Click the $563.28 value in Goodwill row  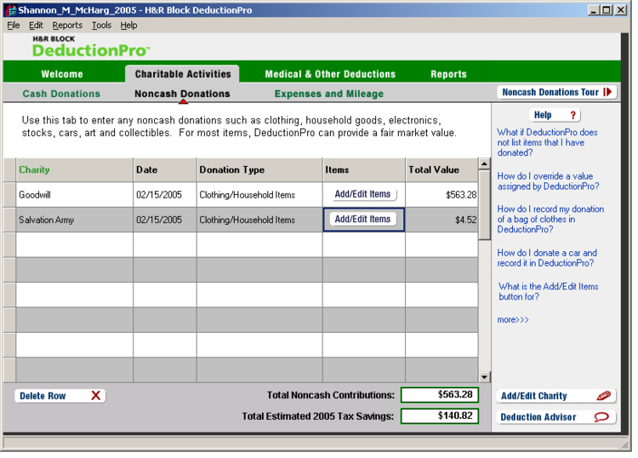(x=441, y=195)
